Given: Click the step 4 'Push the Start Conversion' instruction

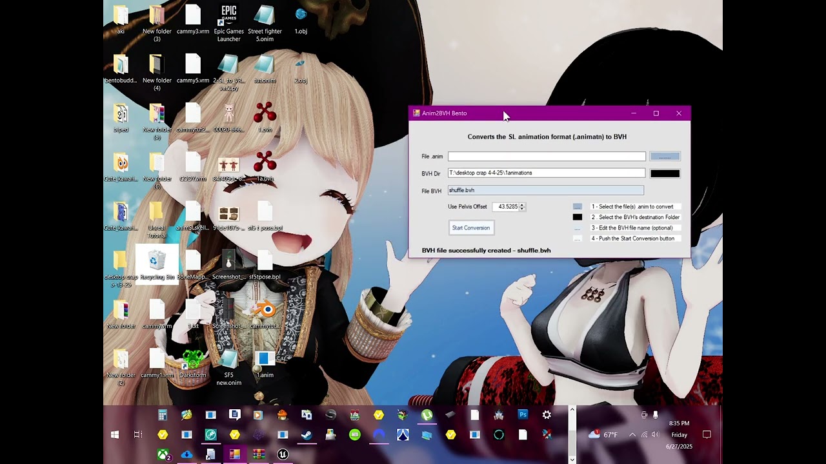Looking at the screenshot, I should coord(633,238).
